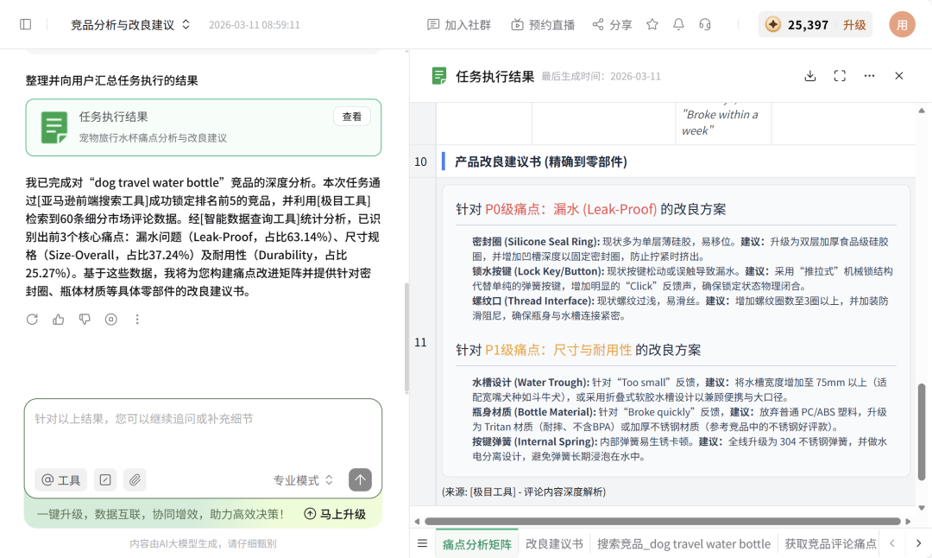
Task: Open the notification bell
Action: click(x=679, y=24)
